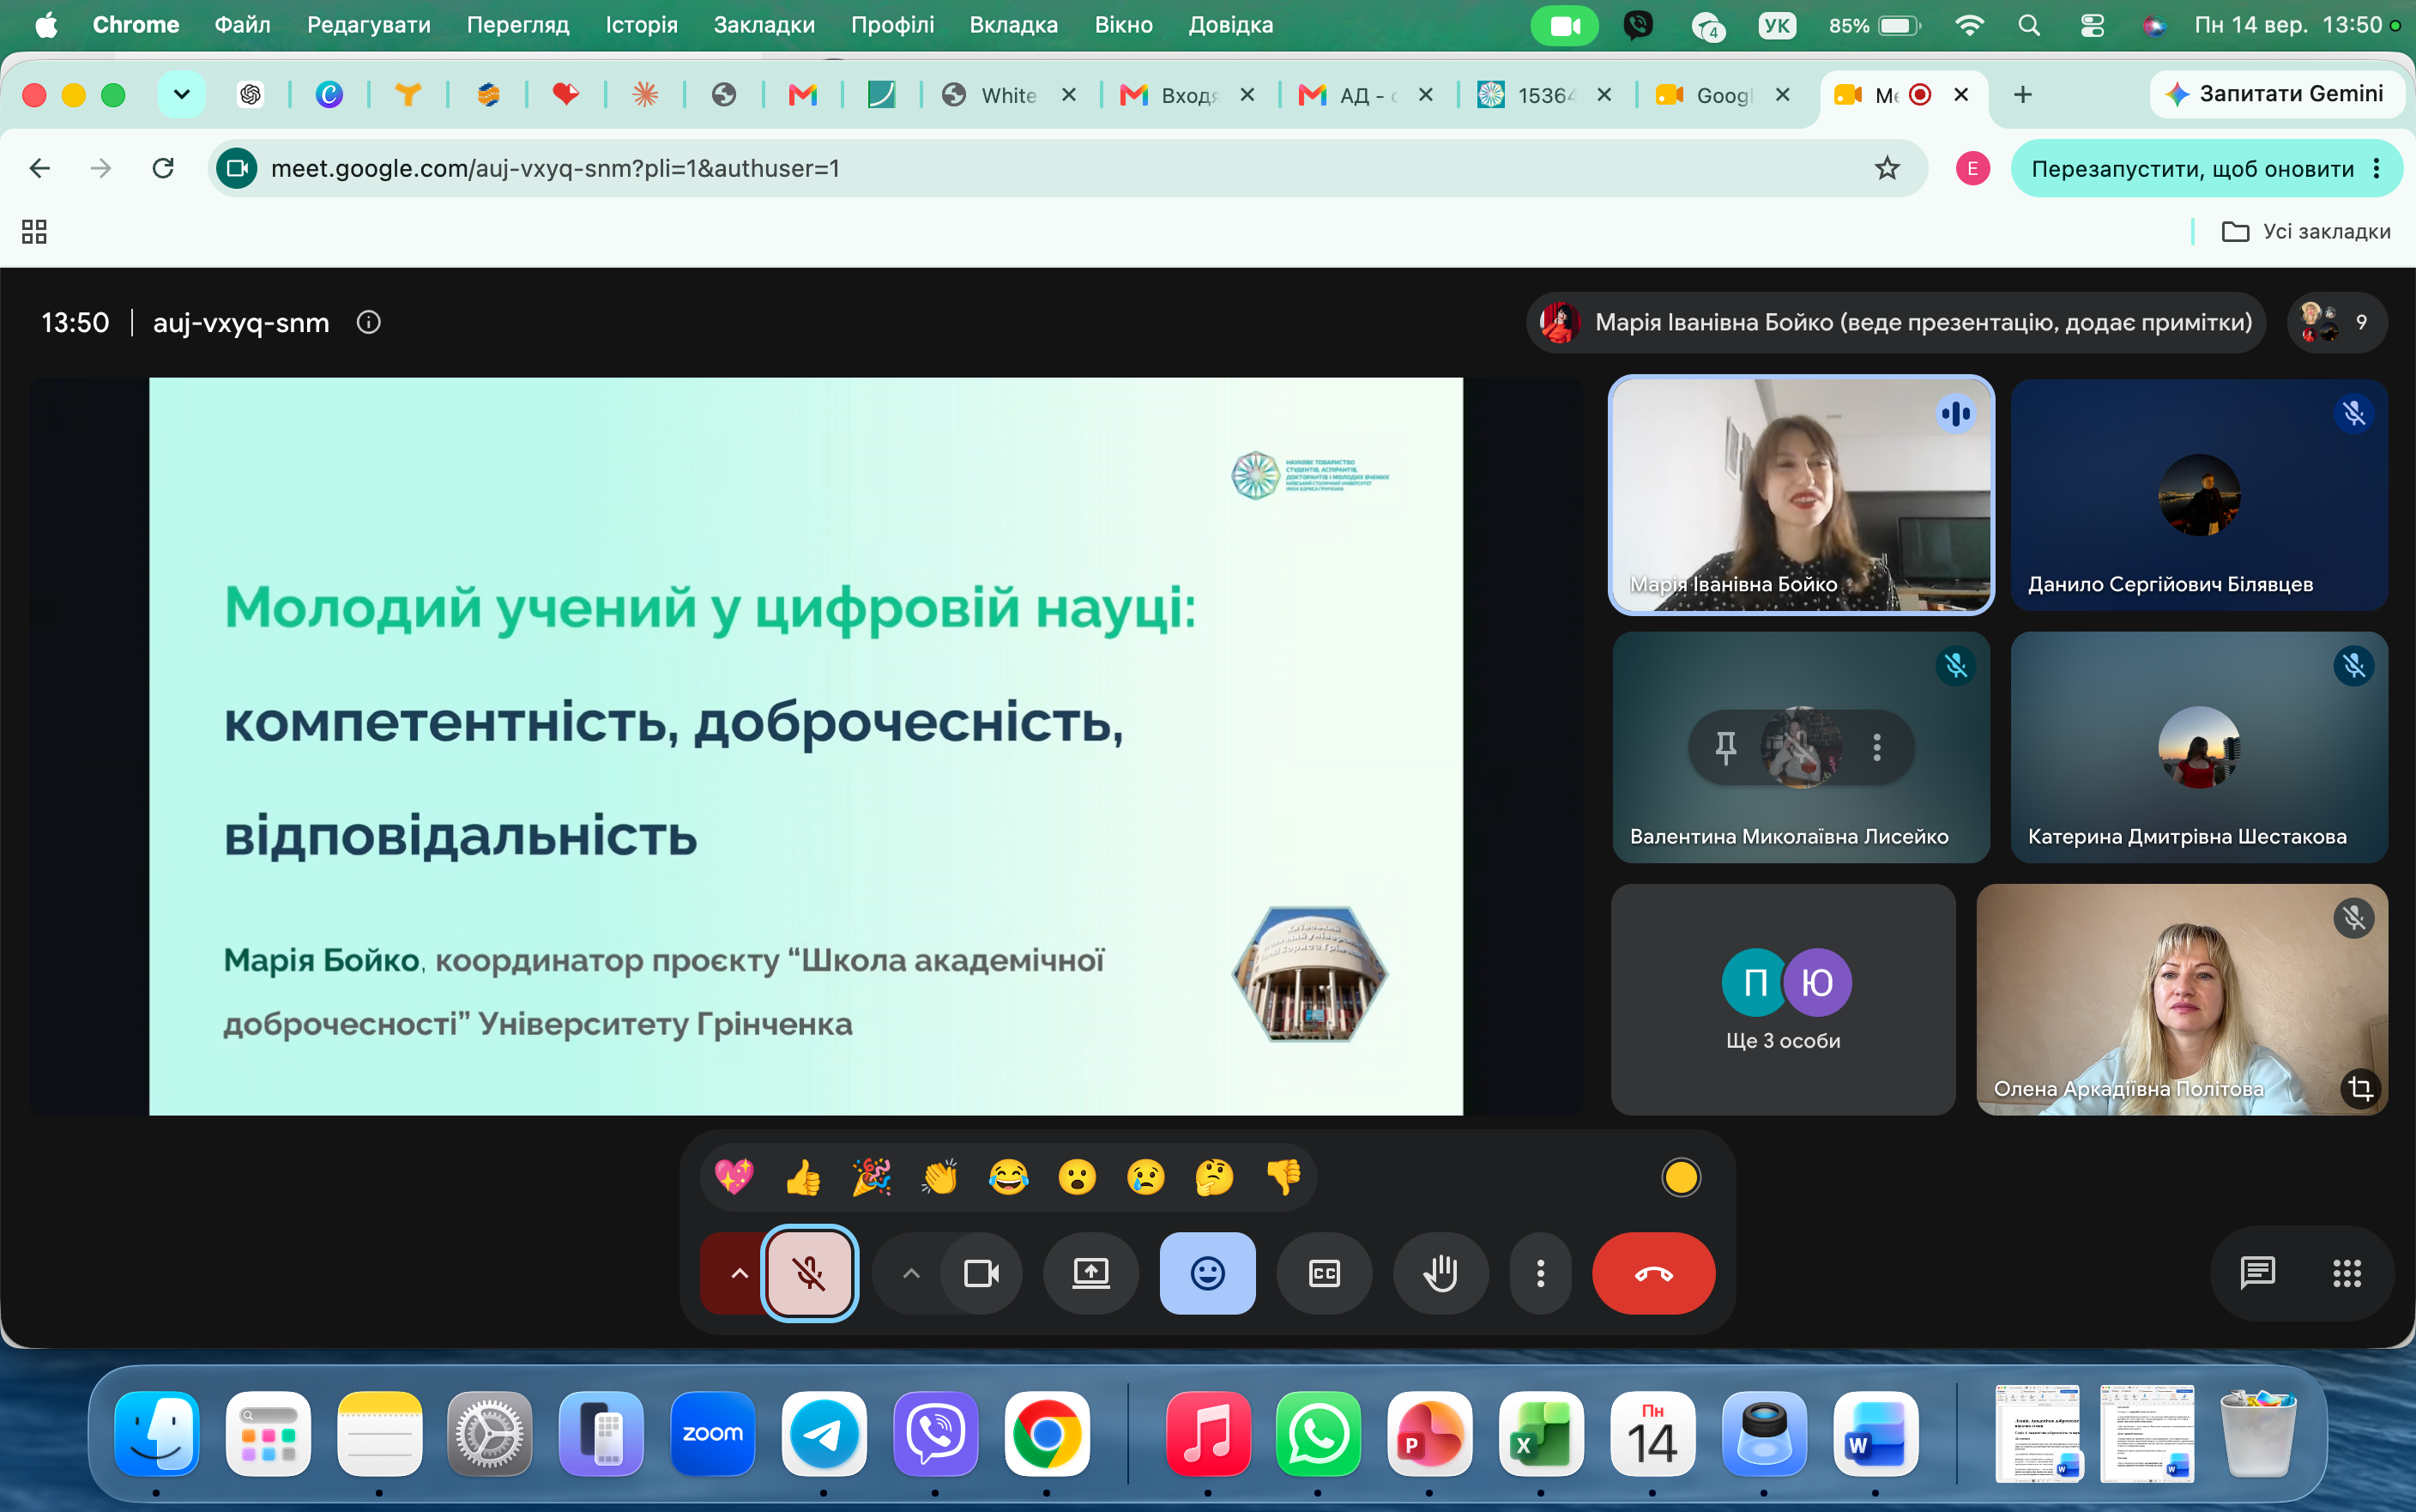Screen dimensions: 2416x1512
Task: Select Марія Іванівна Бойко's video tile
Action: [x=1800, y=495]
